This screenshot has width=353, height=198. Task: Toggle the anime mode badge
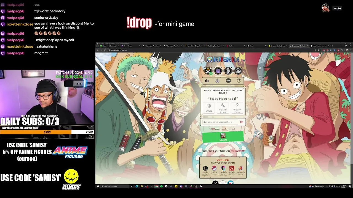click(228, 81)
